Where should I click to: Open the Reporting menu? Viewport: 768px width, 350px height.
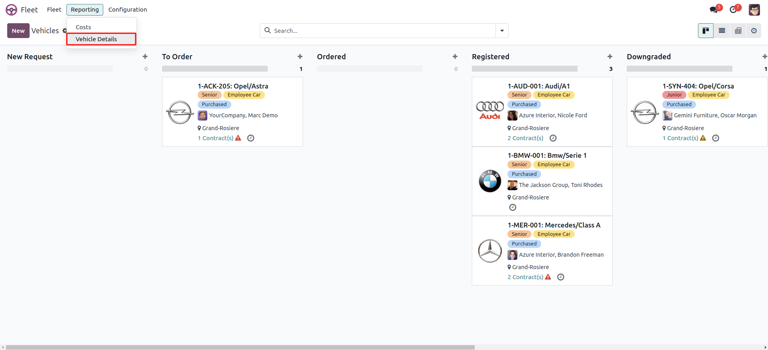pos(84,10)
